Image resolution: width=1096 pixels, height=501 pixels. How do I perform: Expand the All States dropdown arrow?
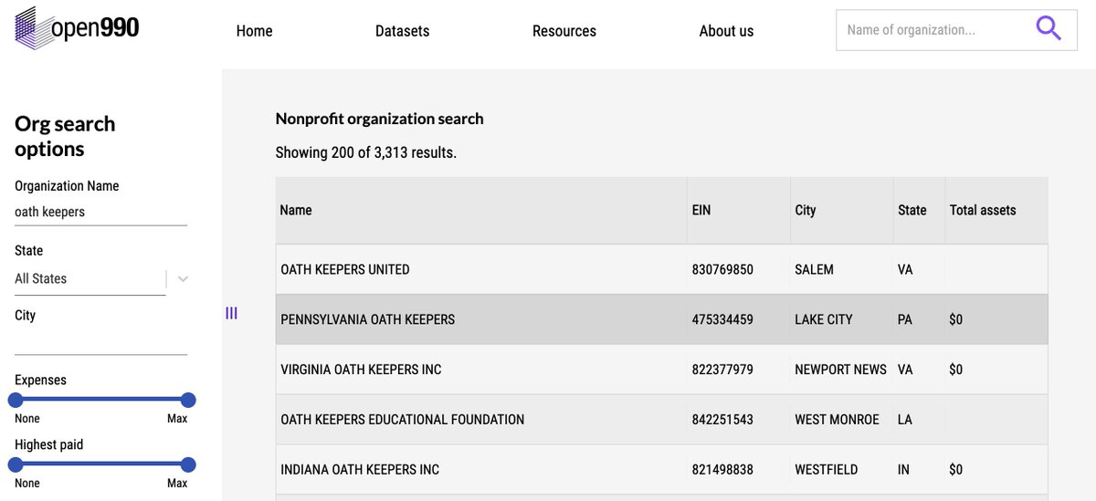coord(183,279)
